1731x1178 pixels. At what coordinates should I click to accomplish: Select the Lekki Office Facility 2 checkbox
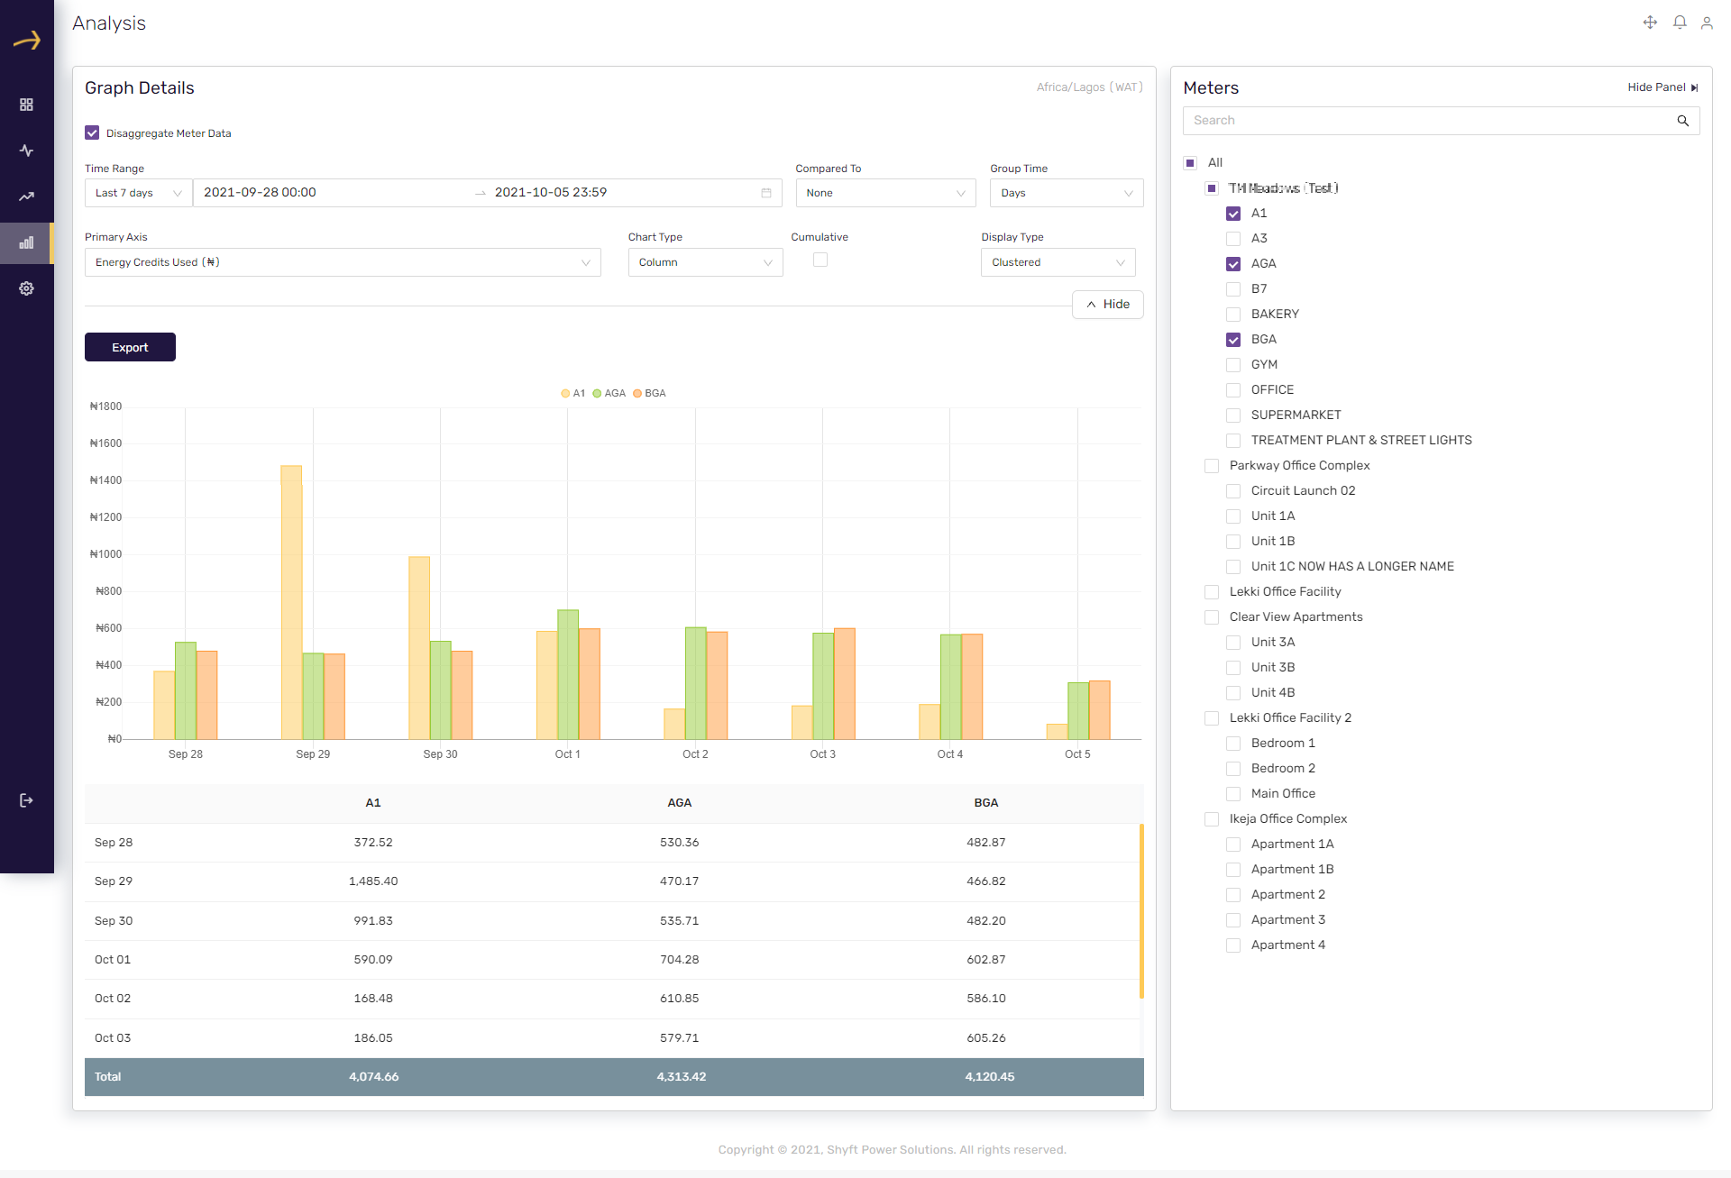tap(1212, 718)
